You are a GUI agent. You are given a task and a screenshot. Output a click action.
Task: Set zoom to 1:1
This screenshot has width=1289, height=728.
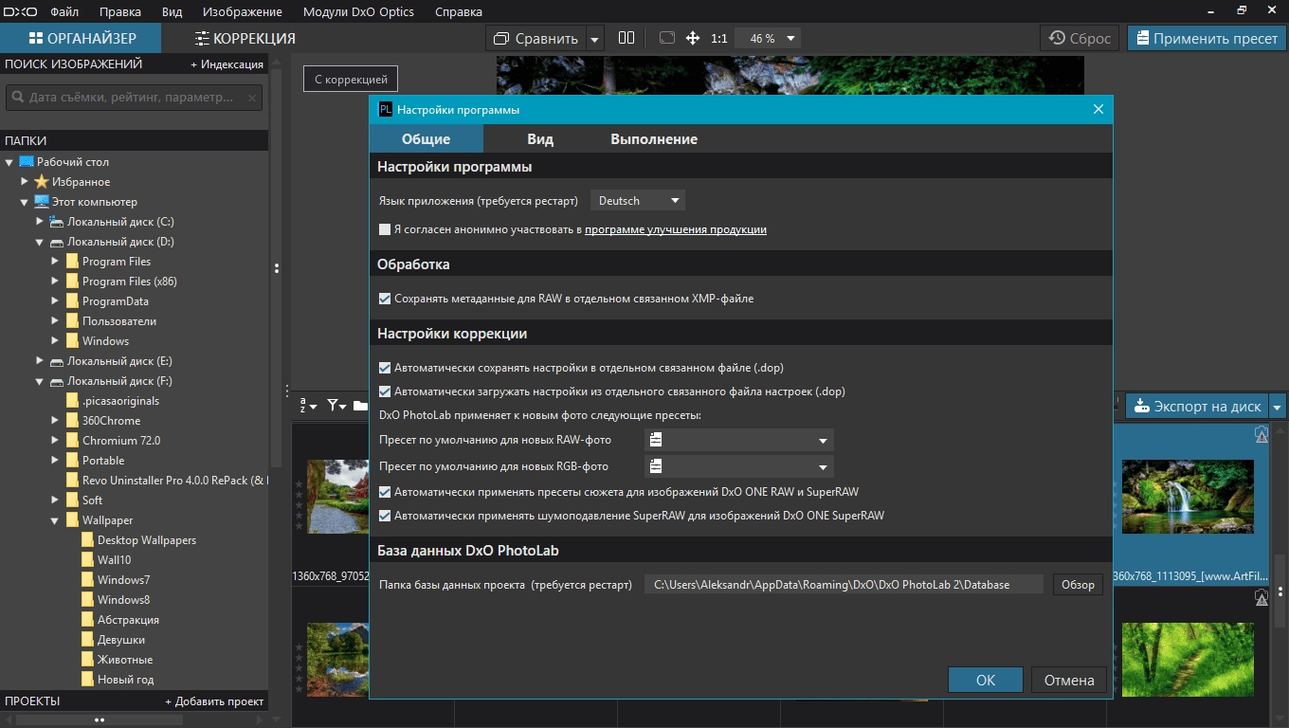tap(718, 39)
